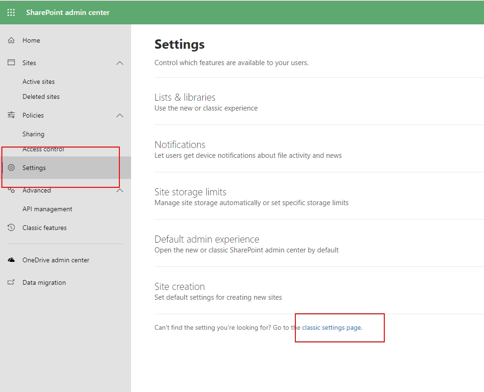Open Active sites page

[38, 81]
